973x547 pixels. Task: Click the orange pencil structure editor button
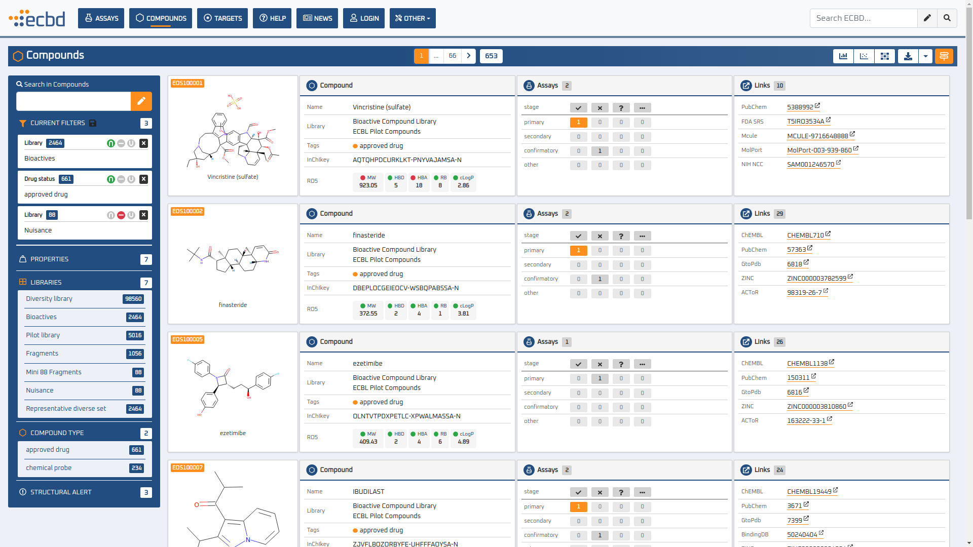(x=141, y=101)
